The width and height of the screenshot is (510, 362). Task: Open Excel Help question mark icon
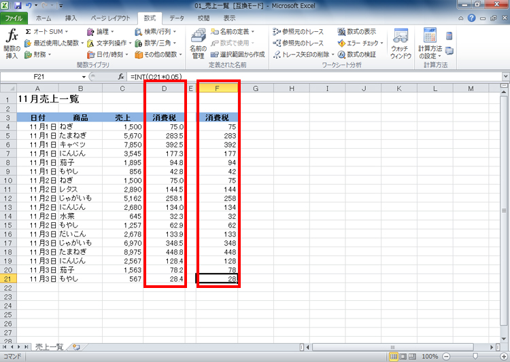472,18
